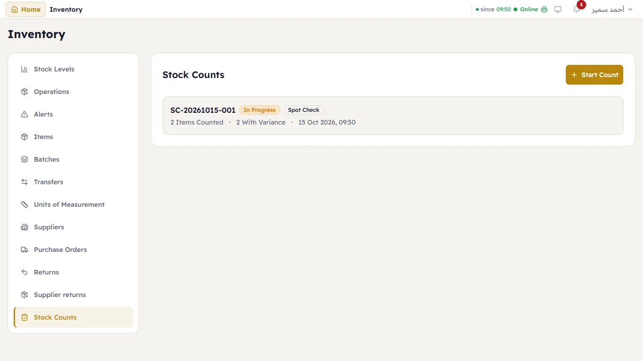The image size is (643, 361).
Task: Click the Purchase Orders truck icon
Action: point(24,250)
